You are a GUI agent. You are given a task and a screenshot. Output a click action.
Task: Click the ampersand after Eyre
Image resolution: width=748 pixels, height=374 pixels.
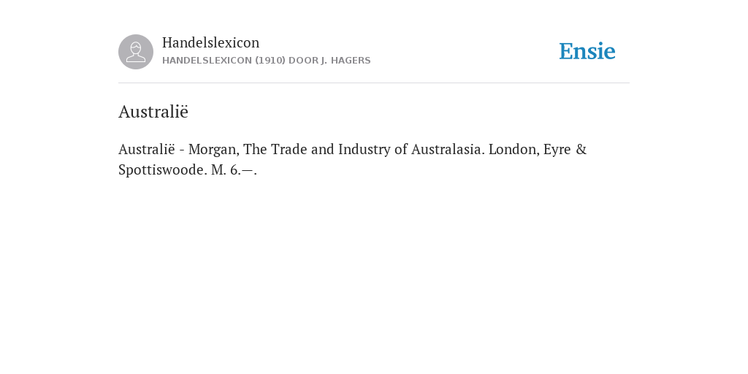click(x=581, y=149)
